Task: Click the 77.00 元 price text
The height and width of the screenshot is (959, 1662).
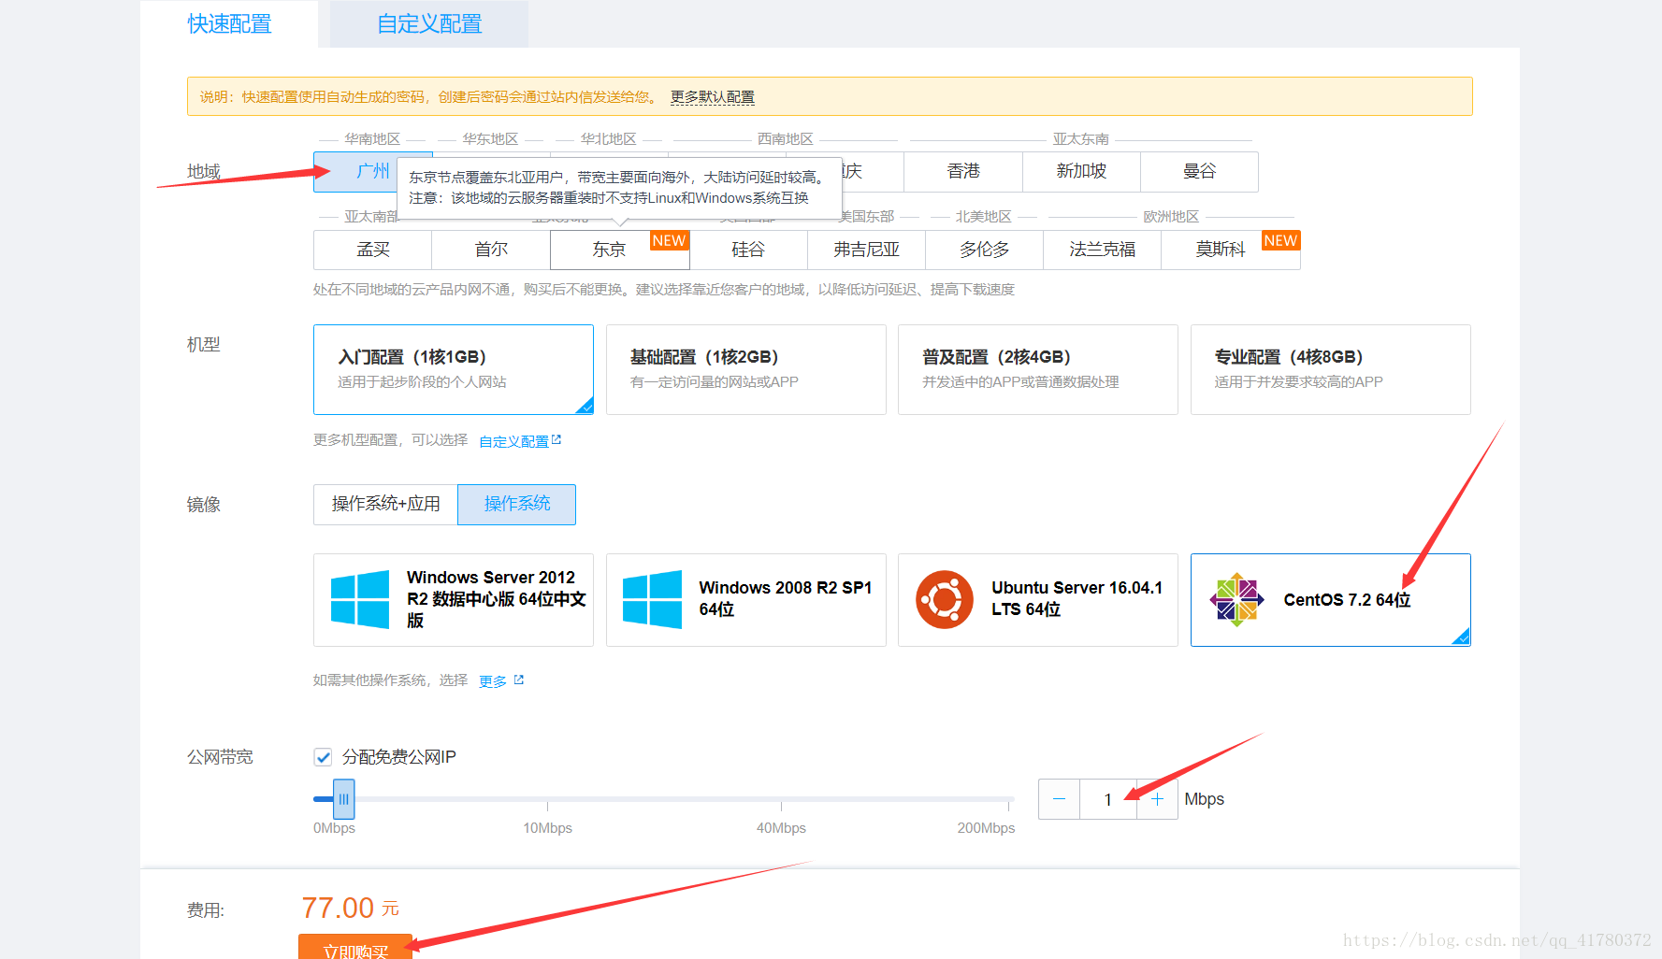Action: pyautogui.click(x=350, y=909)
